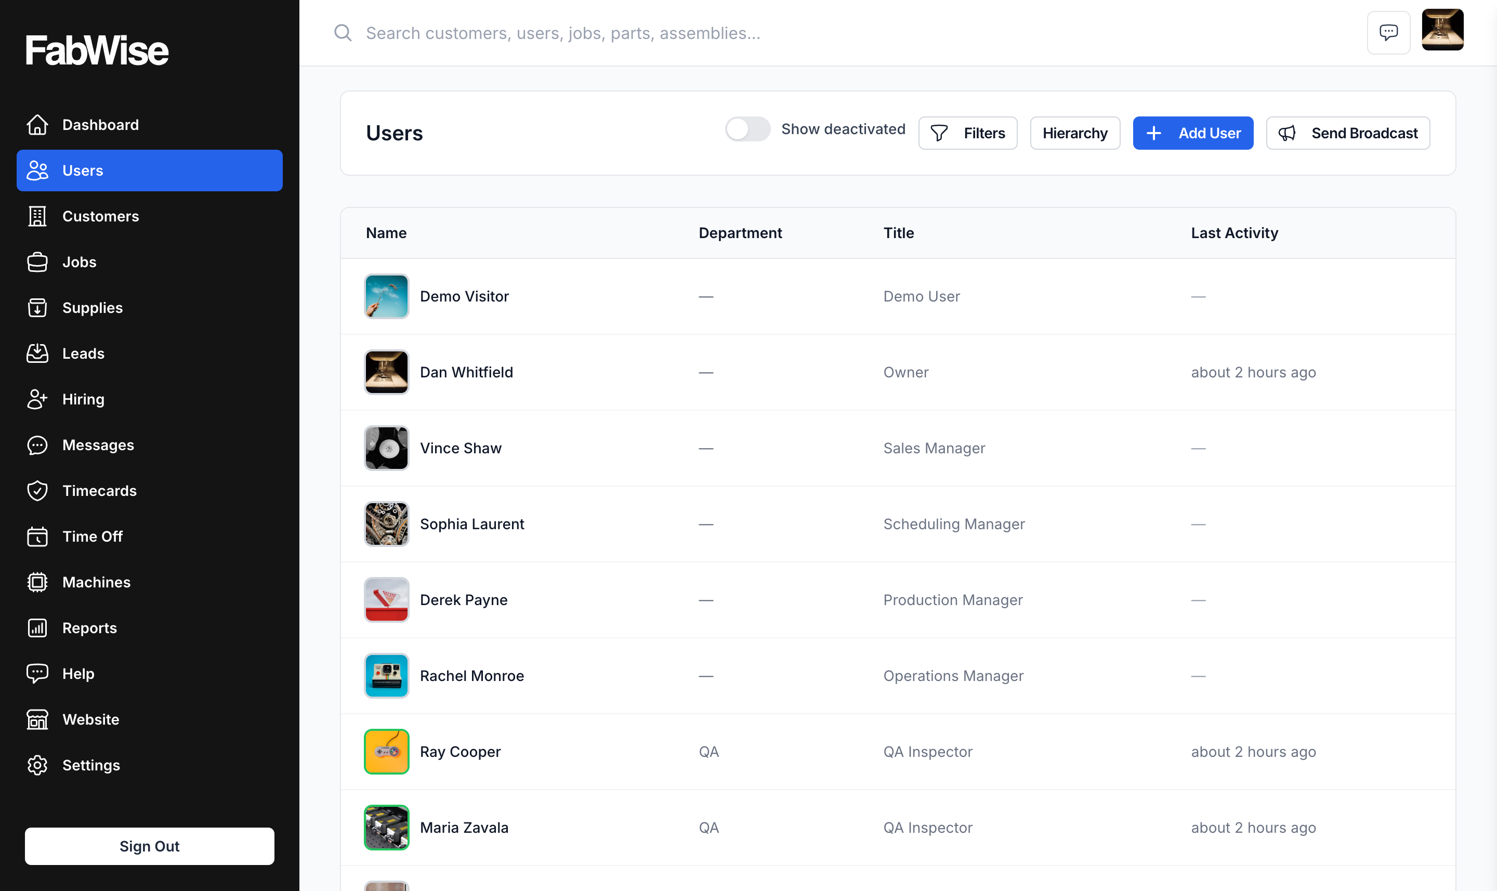Click the Title column header
This screenshot has width=1497, height=891.
click(899, 233)
